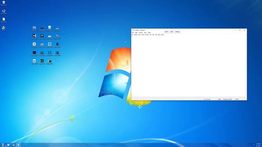Choose the "seem" text suggestion
Viewport: 262px width, 147px height.
(167, 32)
